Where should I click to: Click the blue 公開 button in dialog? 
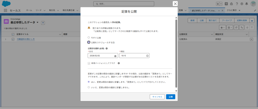171,97
